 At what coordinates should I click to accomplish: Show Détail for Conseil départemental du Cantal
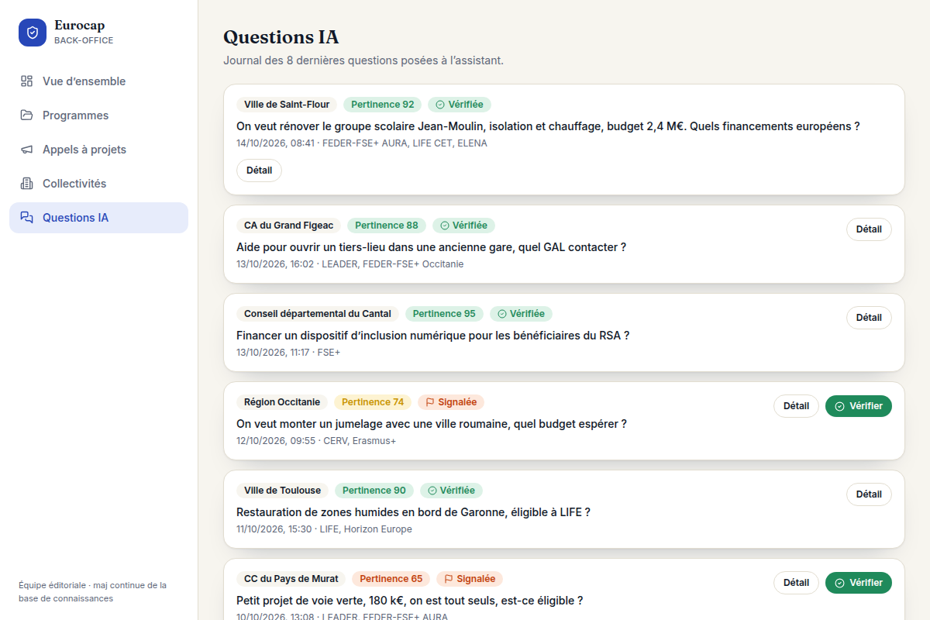[x=869, y=318]
